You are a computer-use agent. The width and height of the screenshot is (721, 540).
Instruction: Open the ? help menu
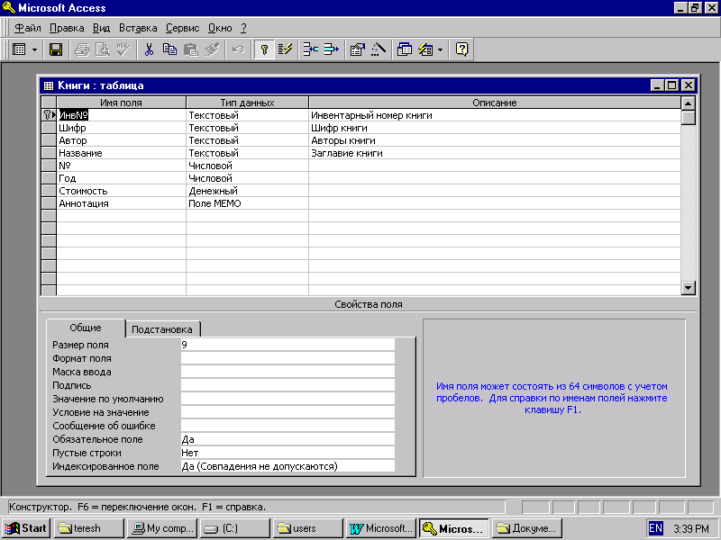coord(243,28)
